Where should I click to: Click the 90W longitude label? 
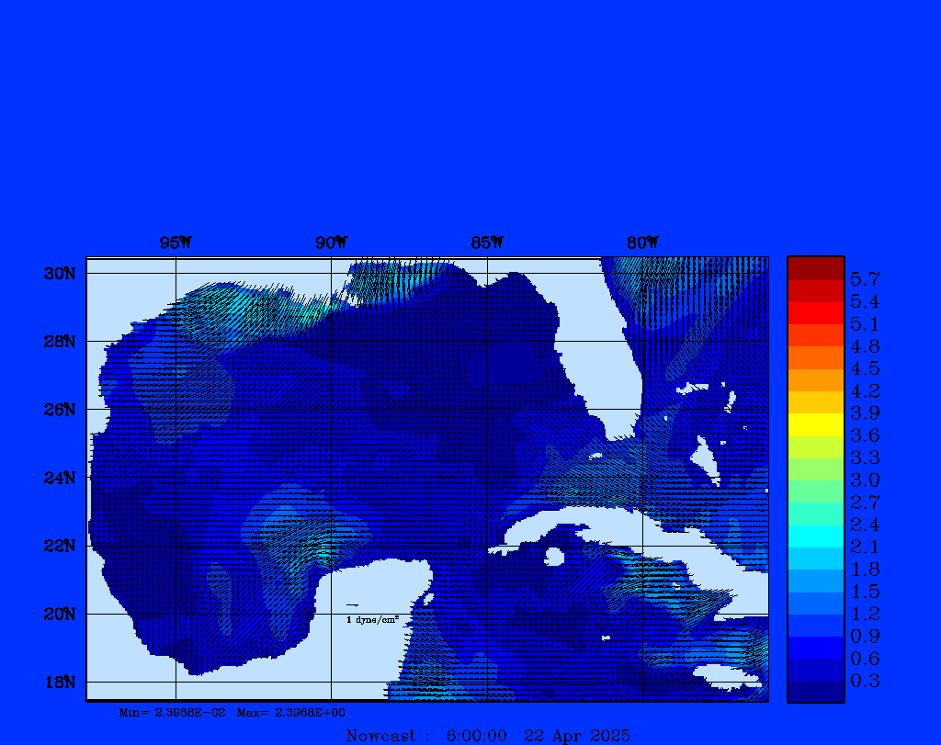(x=331, y=243)
